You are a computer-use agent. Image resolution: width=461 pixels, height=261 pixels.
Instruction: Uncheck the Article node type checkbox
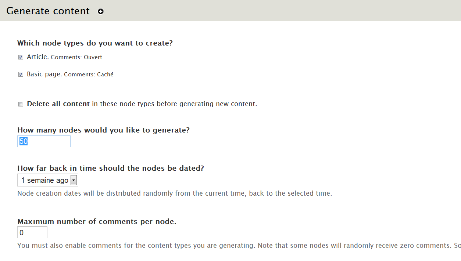click(21, 57)
